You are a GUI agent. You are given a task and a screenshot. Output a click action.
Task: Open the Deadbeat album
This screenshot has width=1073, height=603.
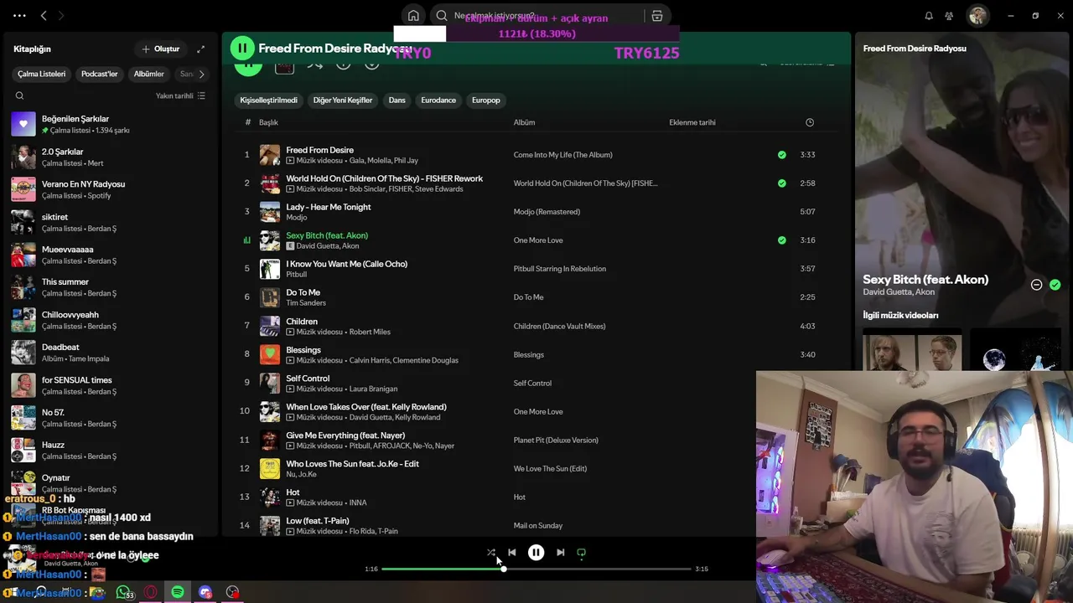click(x=109, y=353)
